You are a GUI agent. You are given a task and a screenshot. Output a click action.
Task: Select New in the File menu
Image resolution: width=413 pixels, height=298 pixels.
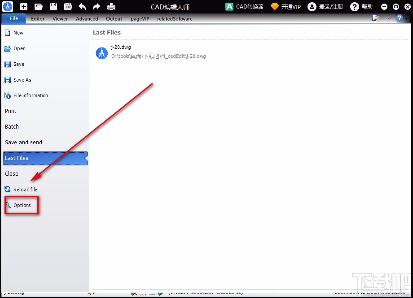[x=45, y=33]
